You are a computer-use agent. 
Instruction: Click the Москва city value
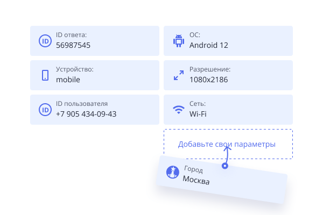coord(196,180)
